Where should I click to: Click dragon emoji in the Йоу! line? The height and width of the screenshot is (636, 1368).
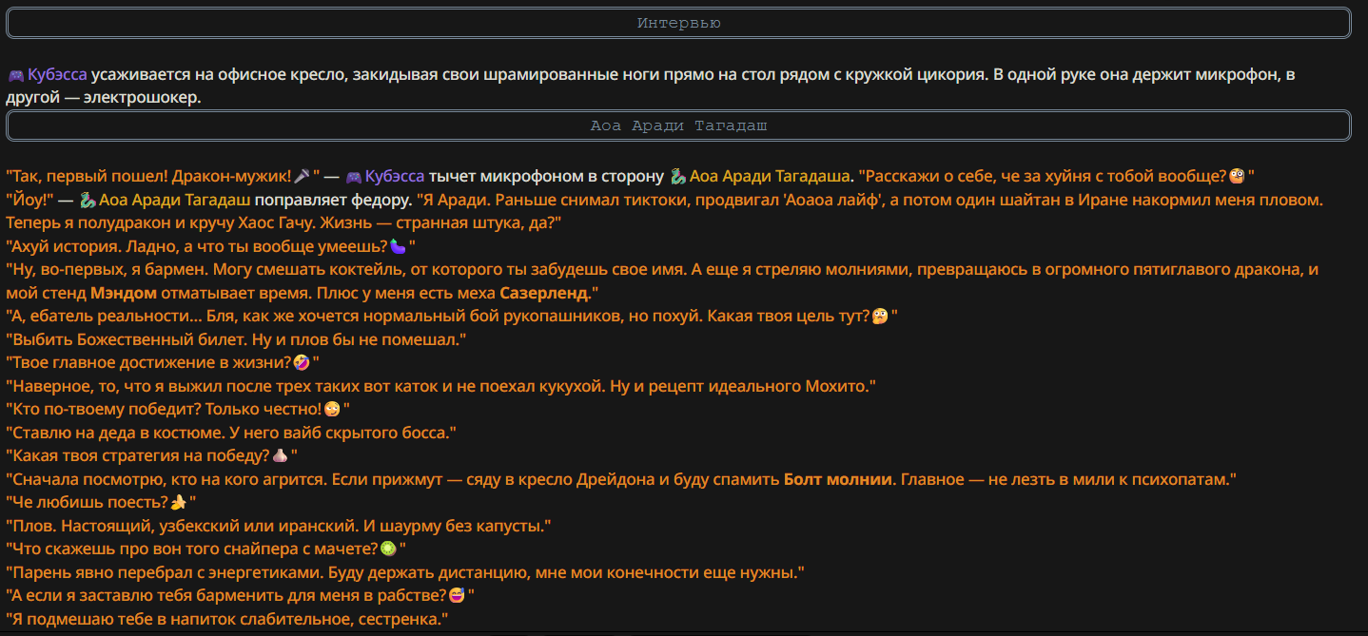point(88,201)
